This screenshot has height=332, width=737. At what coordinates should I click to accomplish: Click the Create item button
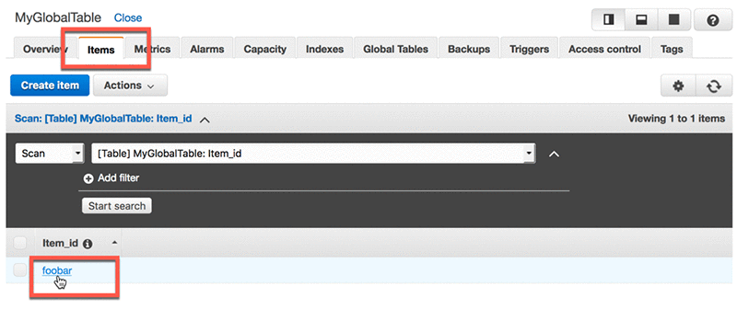[50, 86]
